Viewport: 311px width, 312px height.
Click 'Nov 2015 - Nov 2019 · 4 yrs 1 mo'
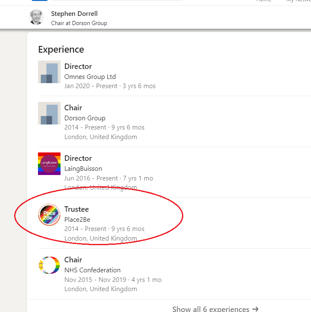pyautogui.click(x=113, y=280)
